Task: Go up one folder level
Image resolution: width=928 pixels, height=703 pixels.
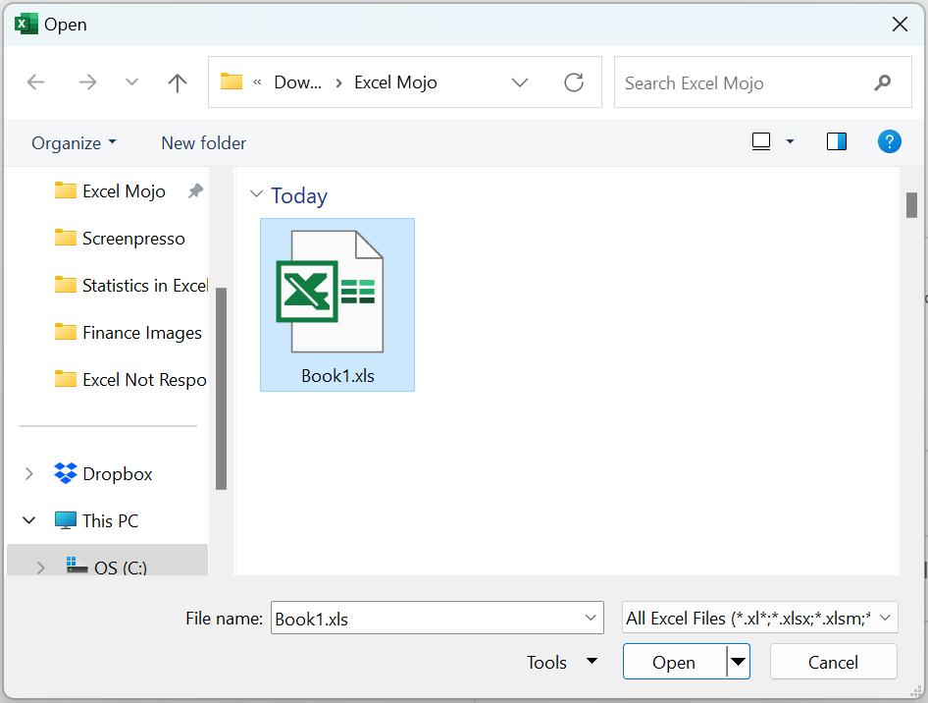Action: coord(177,82)
